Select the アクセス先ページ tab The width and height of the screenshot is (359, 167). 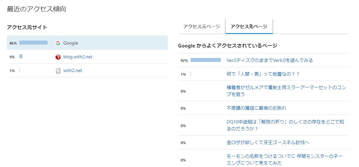249,27
